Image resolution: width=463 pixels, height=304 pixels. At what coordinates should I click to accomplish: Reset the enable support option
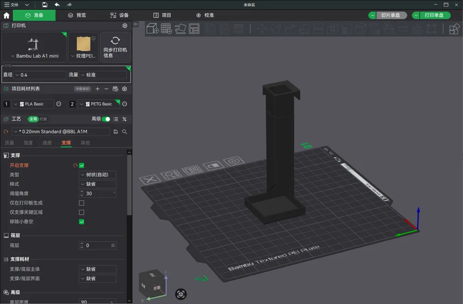pyautogui.click(x=75, y=165)
